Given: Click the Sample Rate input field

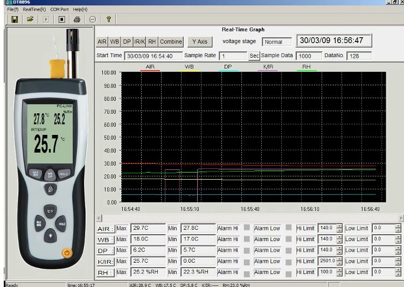Looking at the screenshot, I should click(x=233, y=56).
